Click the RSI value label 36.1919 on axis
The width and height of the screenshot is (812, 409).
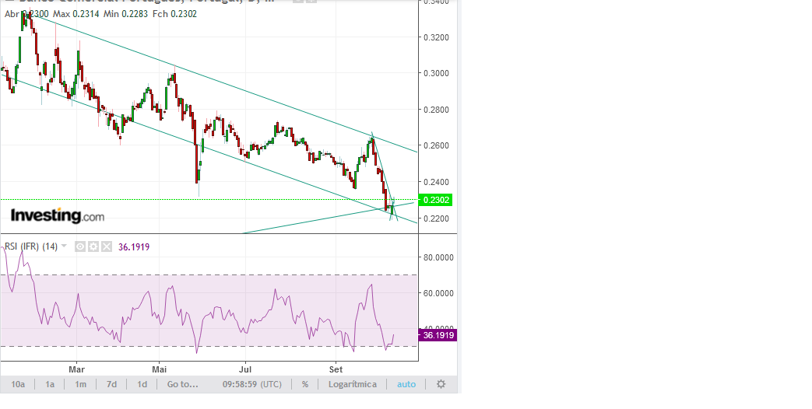pyautogui.click(x=438, y=335)
